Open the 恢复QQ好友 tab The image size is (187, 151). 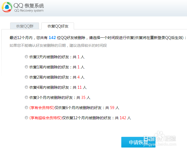click(x=58, y=26)
